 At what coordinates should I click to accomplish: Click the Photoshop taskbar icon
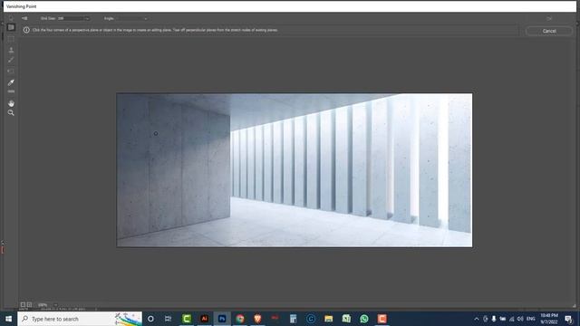[x=222, y=319]
